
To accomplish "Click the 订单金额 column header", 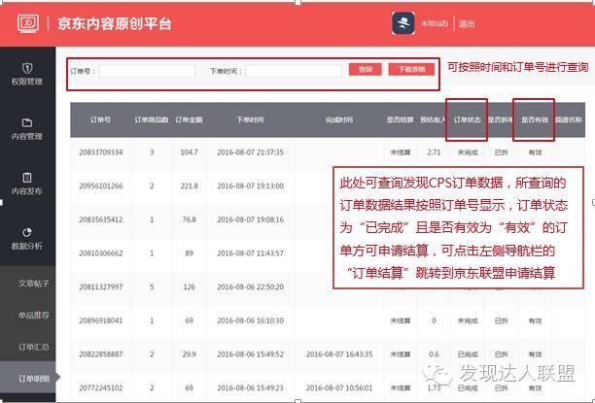I will 189,119.
